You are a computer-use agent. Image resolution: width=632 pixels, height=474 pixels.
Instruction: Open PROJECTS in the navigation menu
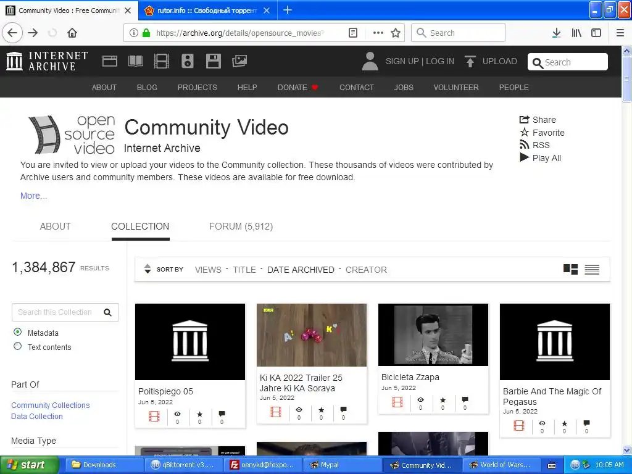197,88
